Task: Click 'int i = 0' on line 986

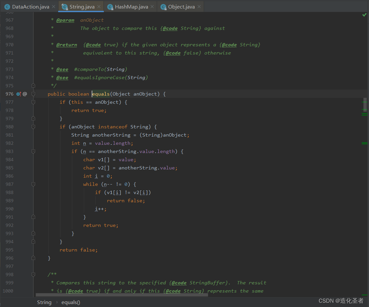Action: click(x=98, y=176)
